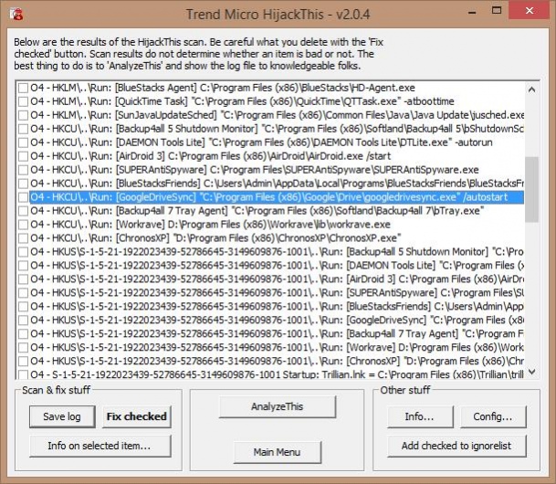Click the scrollbar up arrow
The image size is (556, 484).
(x=531, y=89)
